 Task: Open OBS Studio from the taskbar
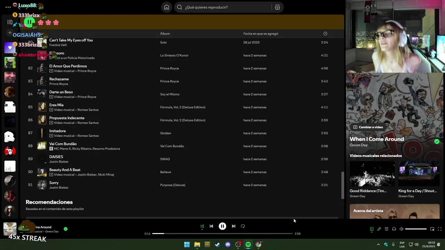[238, 244]
